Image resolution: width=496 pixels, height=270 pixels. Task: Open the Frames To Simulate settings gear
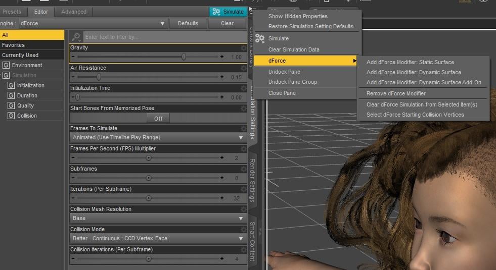pyautogui.click(x=243, y=129)
